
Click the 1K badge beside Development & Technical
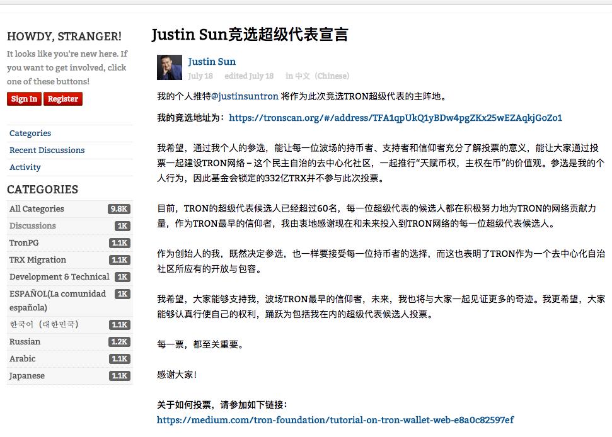(x=122, y=277)
